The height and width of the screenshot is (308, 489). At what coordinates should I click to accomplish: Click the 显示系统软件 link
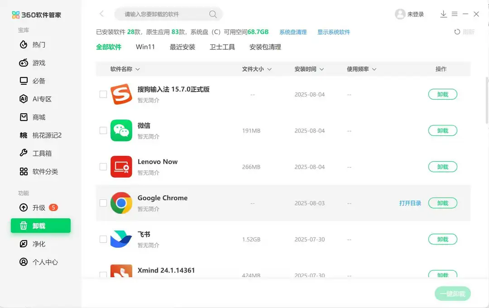[x=334, y=32]
